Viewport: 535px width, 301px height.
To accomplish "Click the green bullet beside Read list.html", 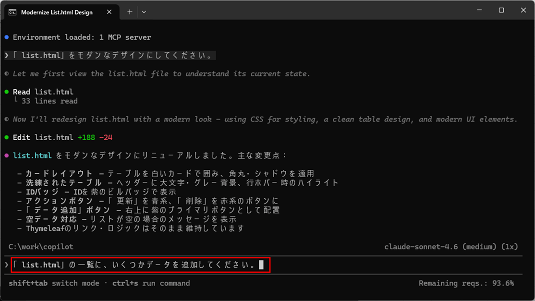I will coord(6,92).
